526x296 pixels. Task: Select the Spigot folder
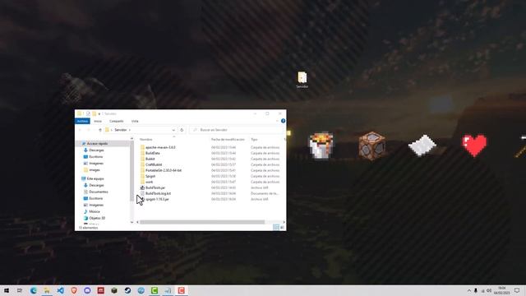click(150, 176)
